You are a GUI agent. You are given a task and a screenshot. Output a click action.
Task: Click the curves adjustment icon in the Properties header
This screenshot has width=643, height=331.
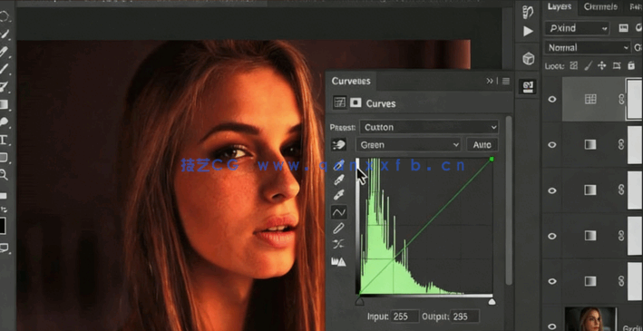pyautogui.click(x=339, y=103)
